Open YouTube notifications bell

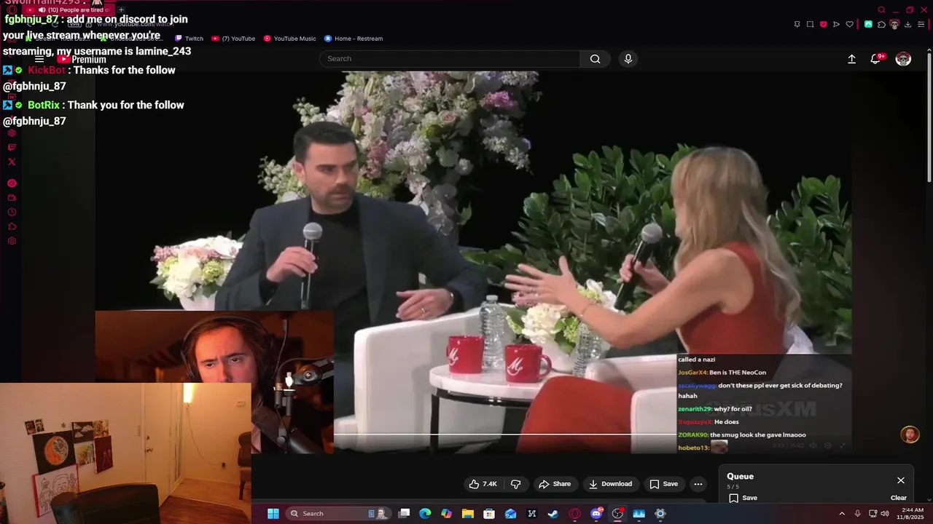(x=875, y=59)
